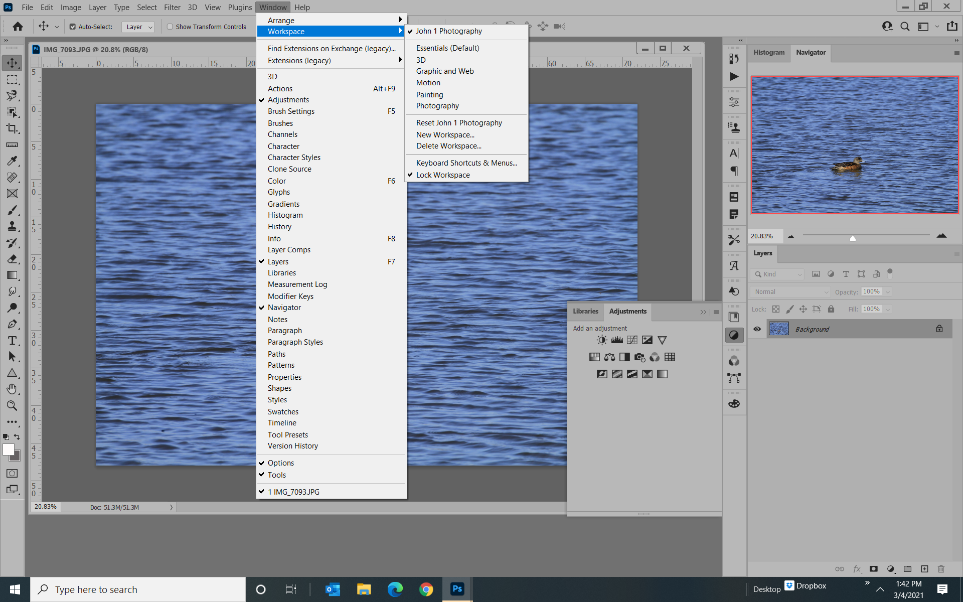Choose the Photography workspace

tap(437, 106)
